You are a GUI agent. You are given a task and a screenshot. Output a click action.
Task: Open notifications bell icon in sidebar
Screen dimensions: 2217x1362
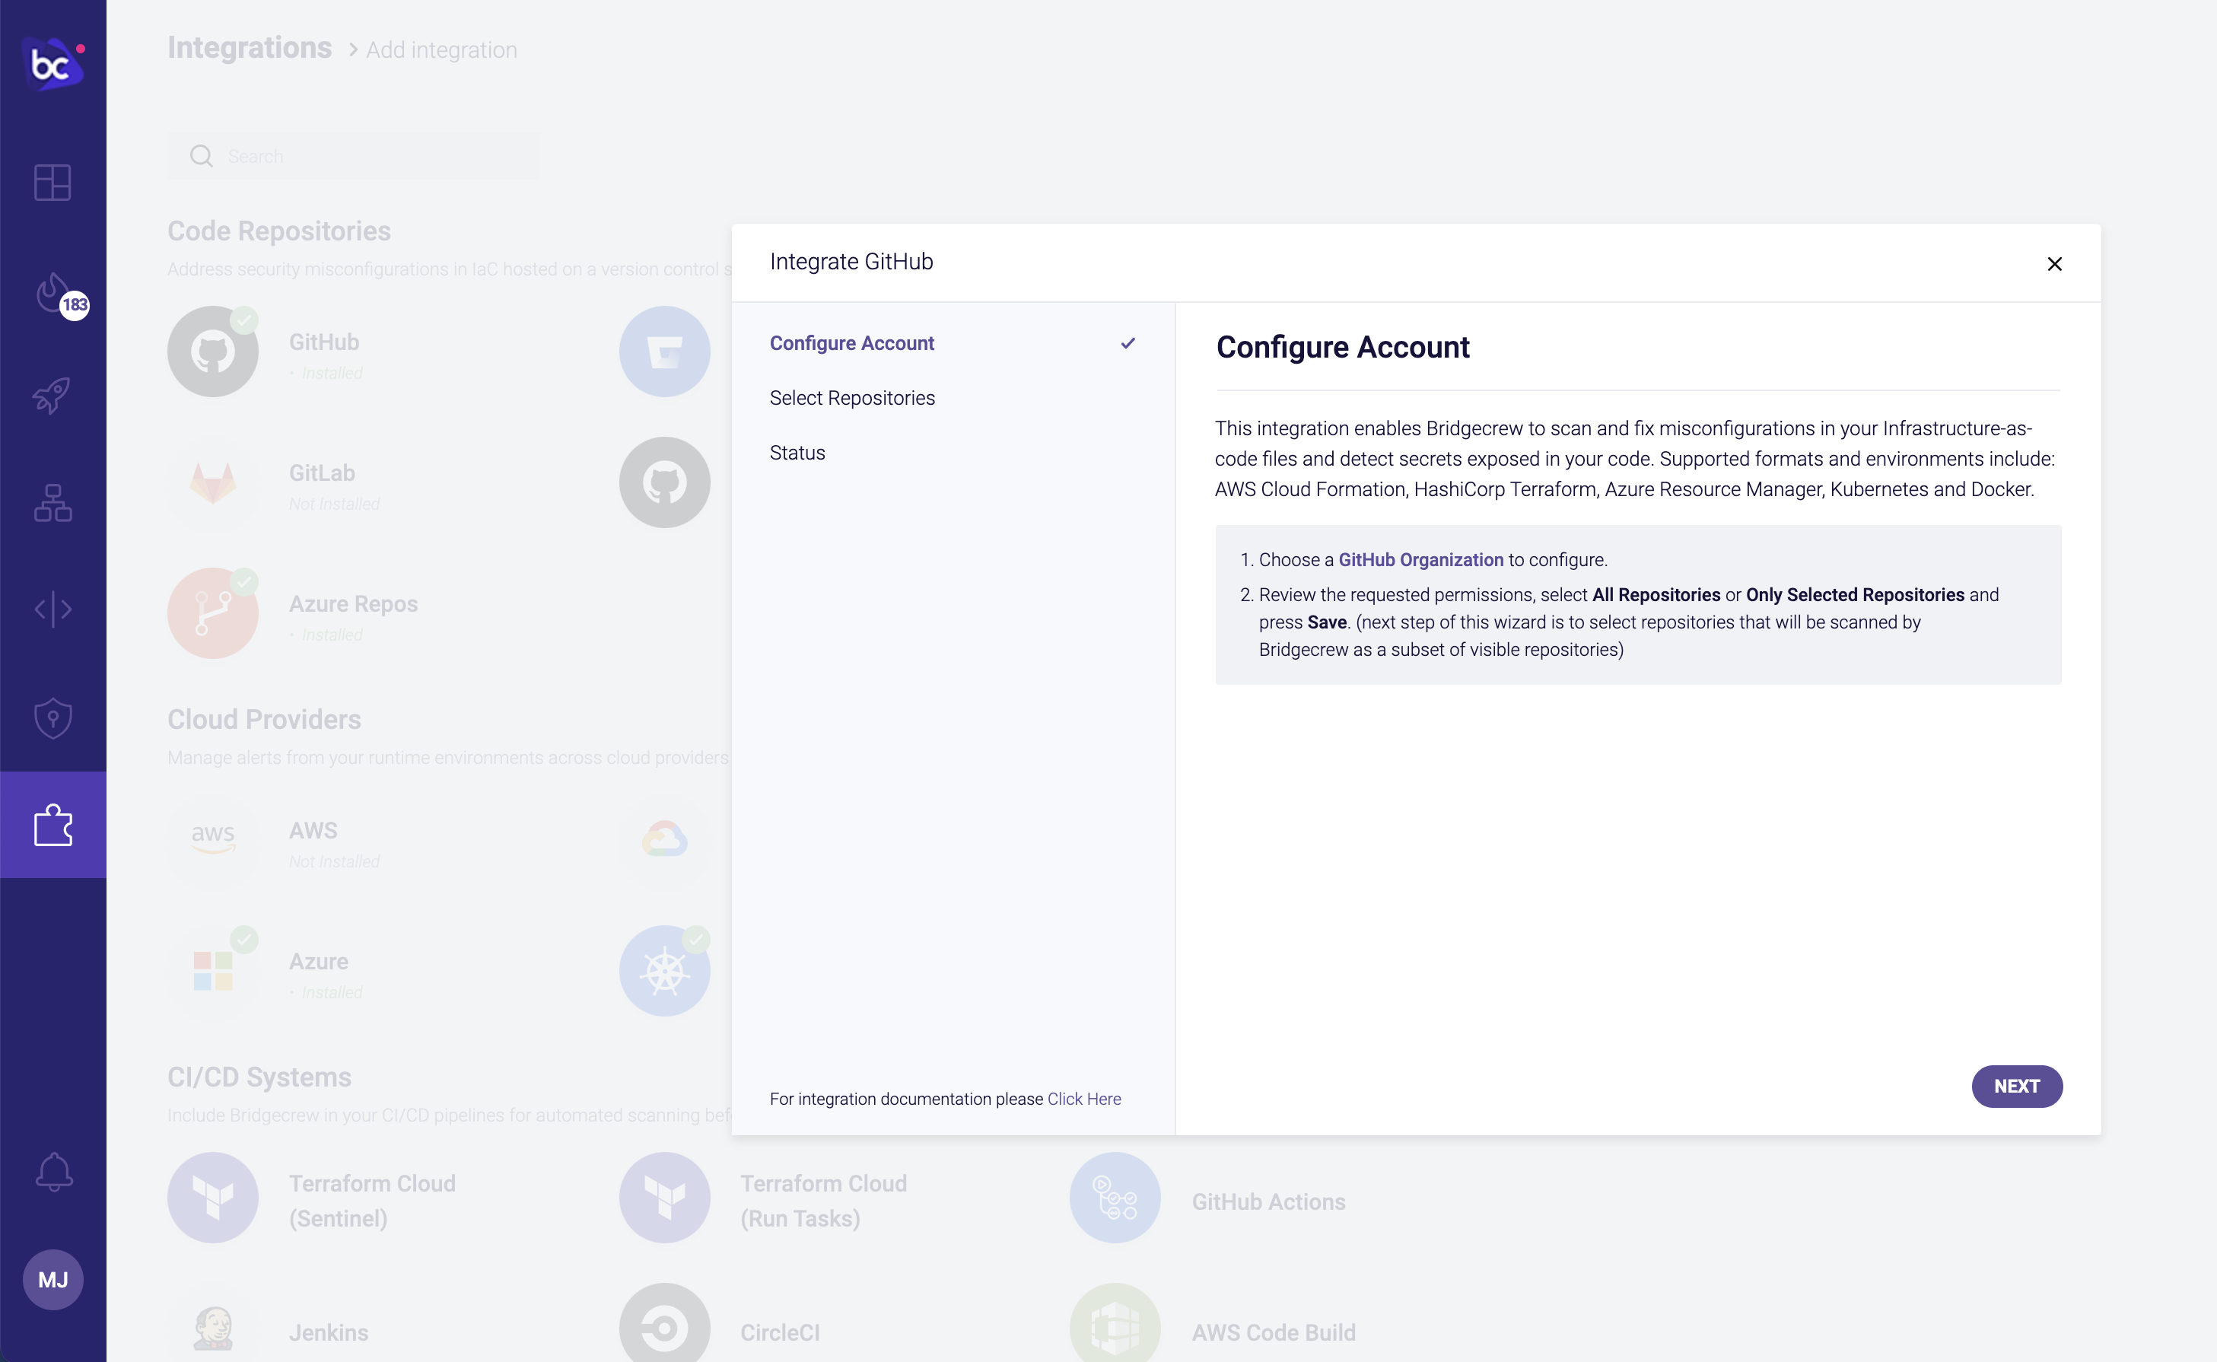53,1171
